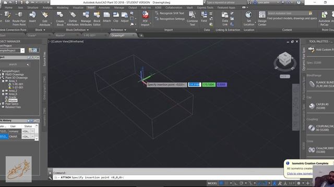Click the ViewCube in the viewport
The height and width of the screenshot is (187, 334).
pos(285,59)
